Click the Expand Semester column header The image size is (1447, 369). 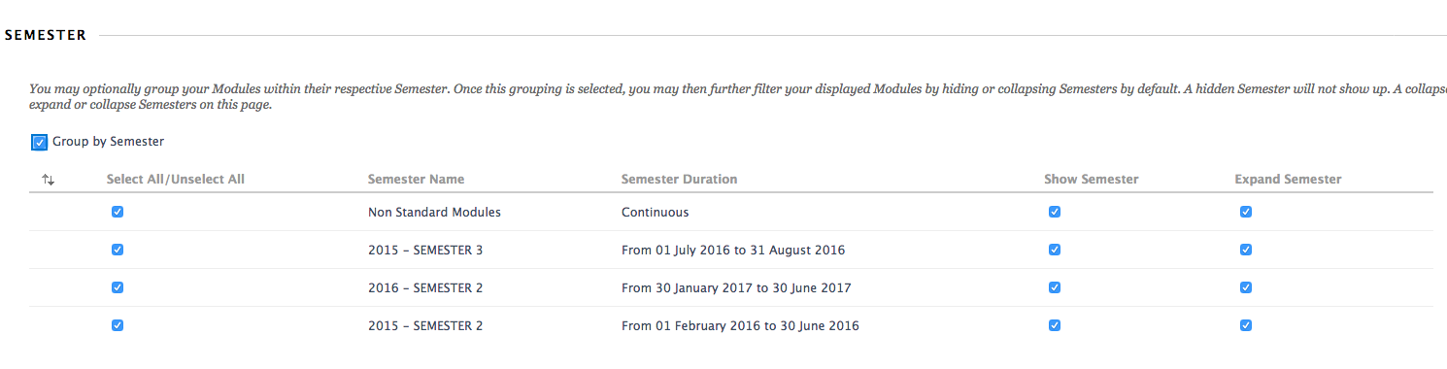point(1288,180)
